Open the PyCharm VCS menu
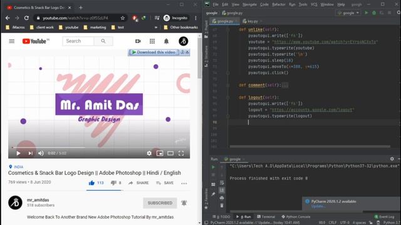 [314, 4]
